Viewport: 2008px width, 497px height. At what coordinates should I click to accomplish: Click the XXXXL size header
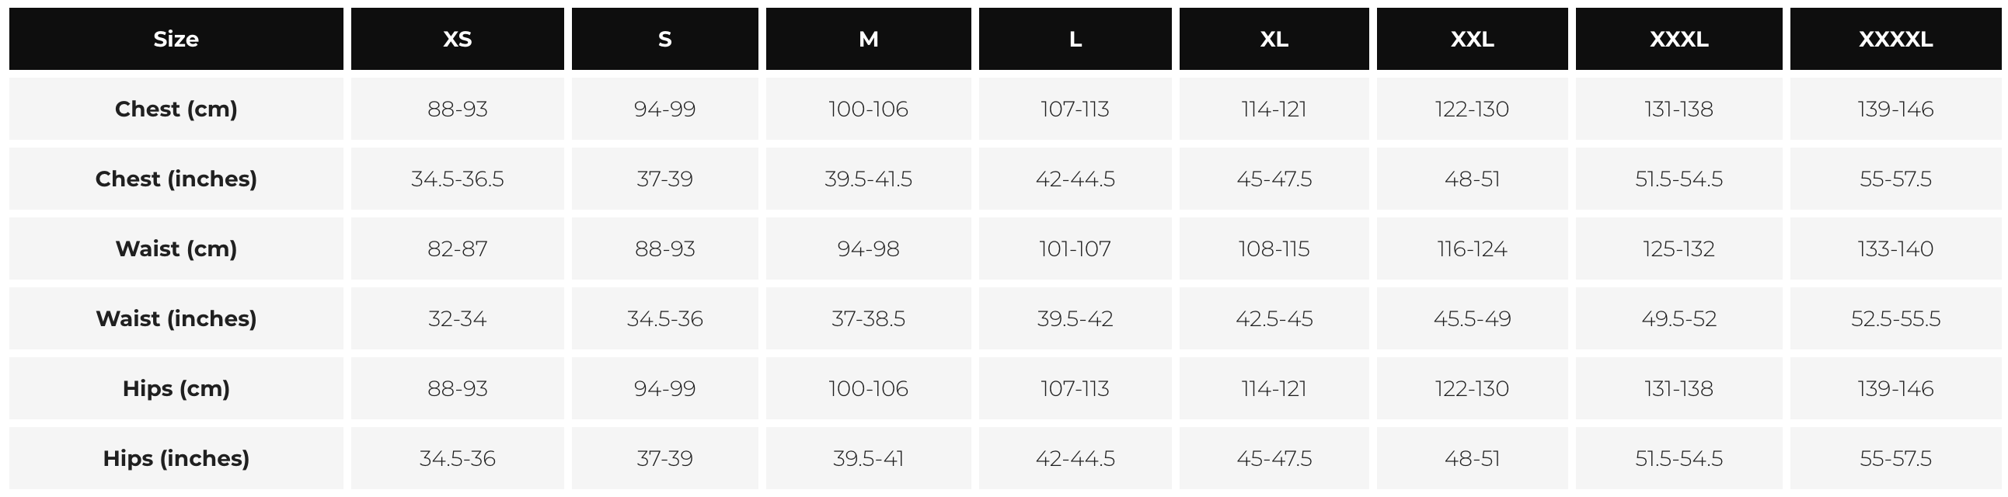pyautogui.click(x=1895, y=39)
